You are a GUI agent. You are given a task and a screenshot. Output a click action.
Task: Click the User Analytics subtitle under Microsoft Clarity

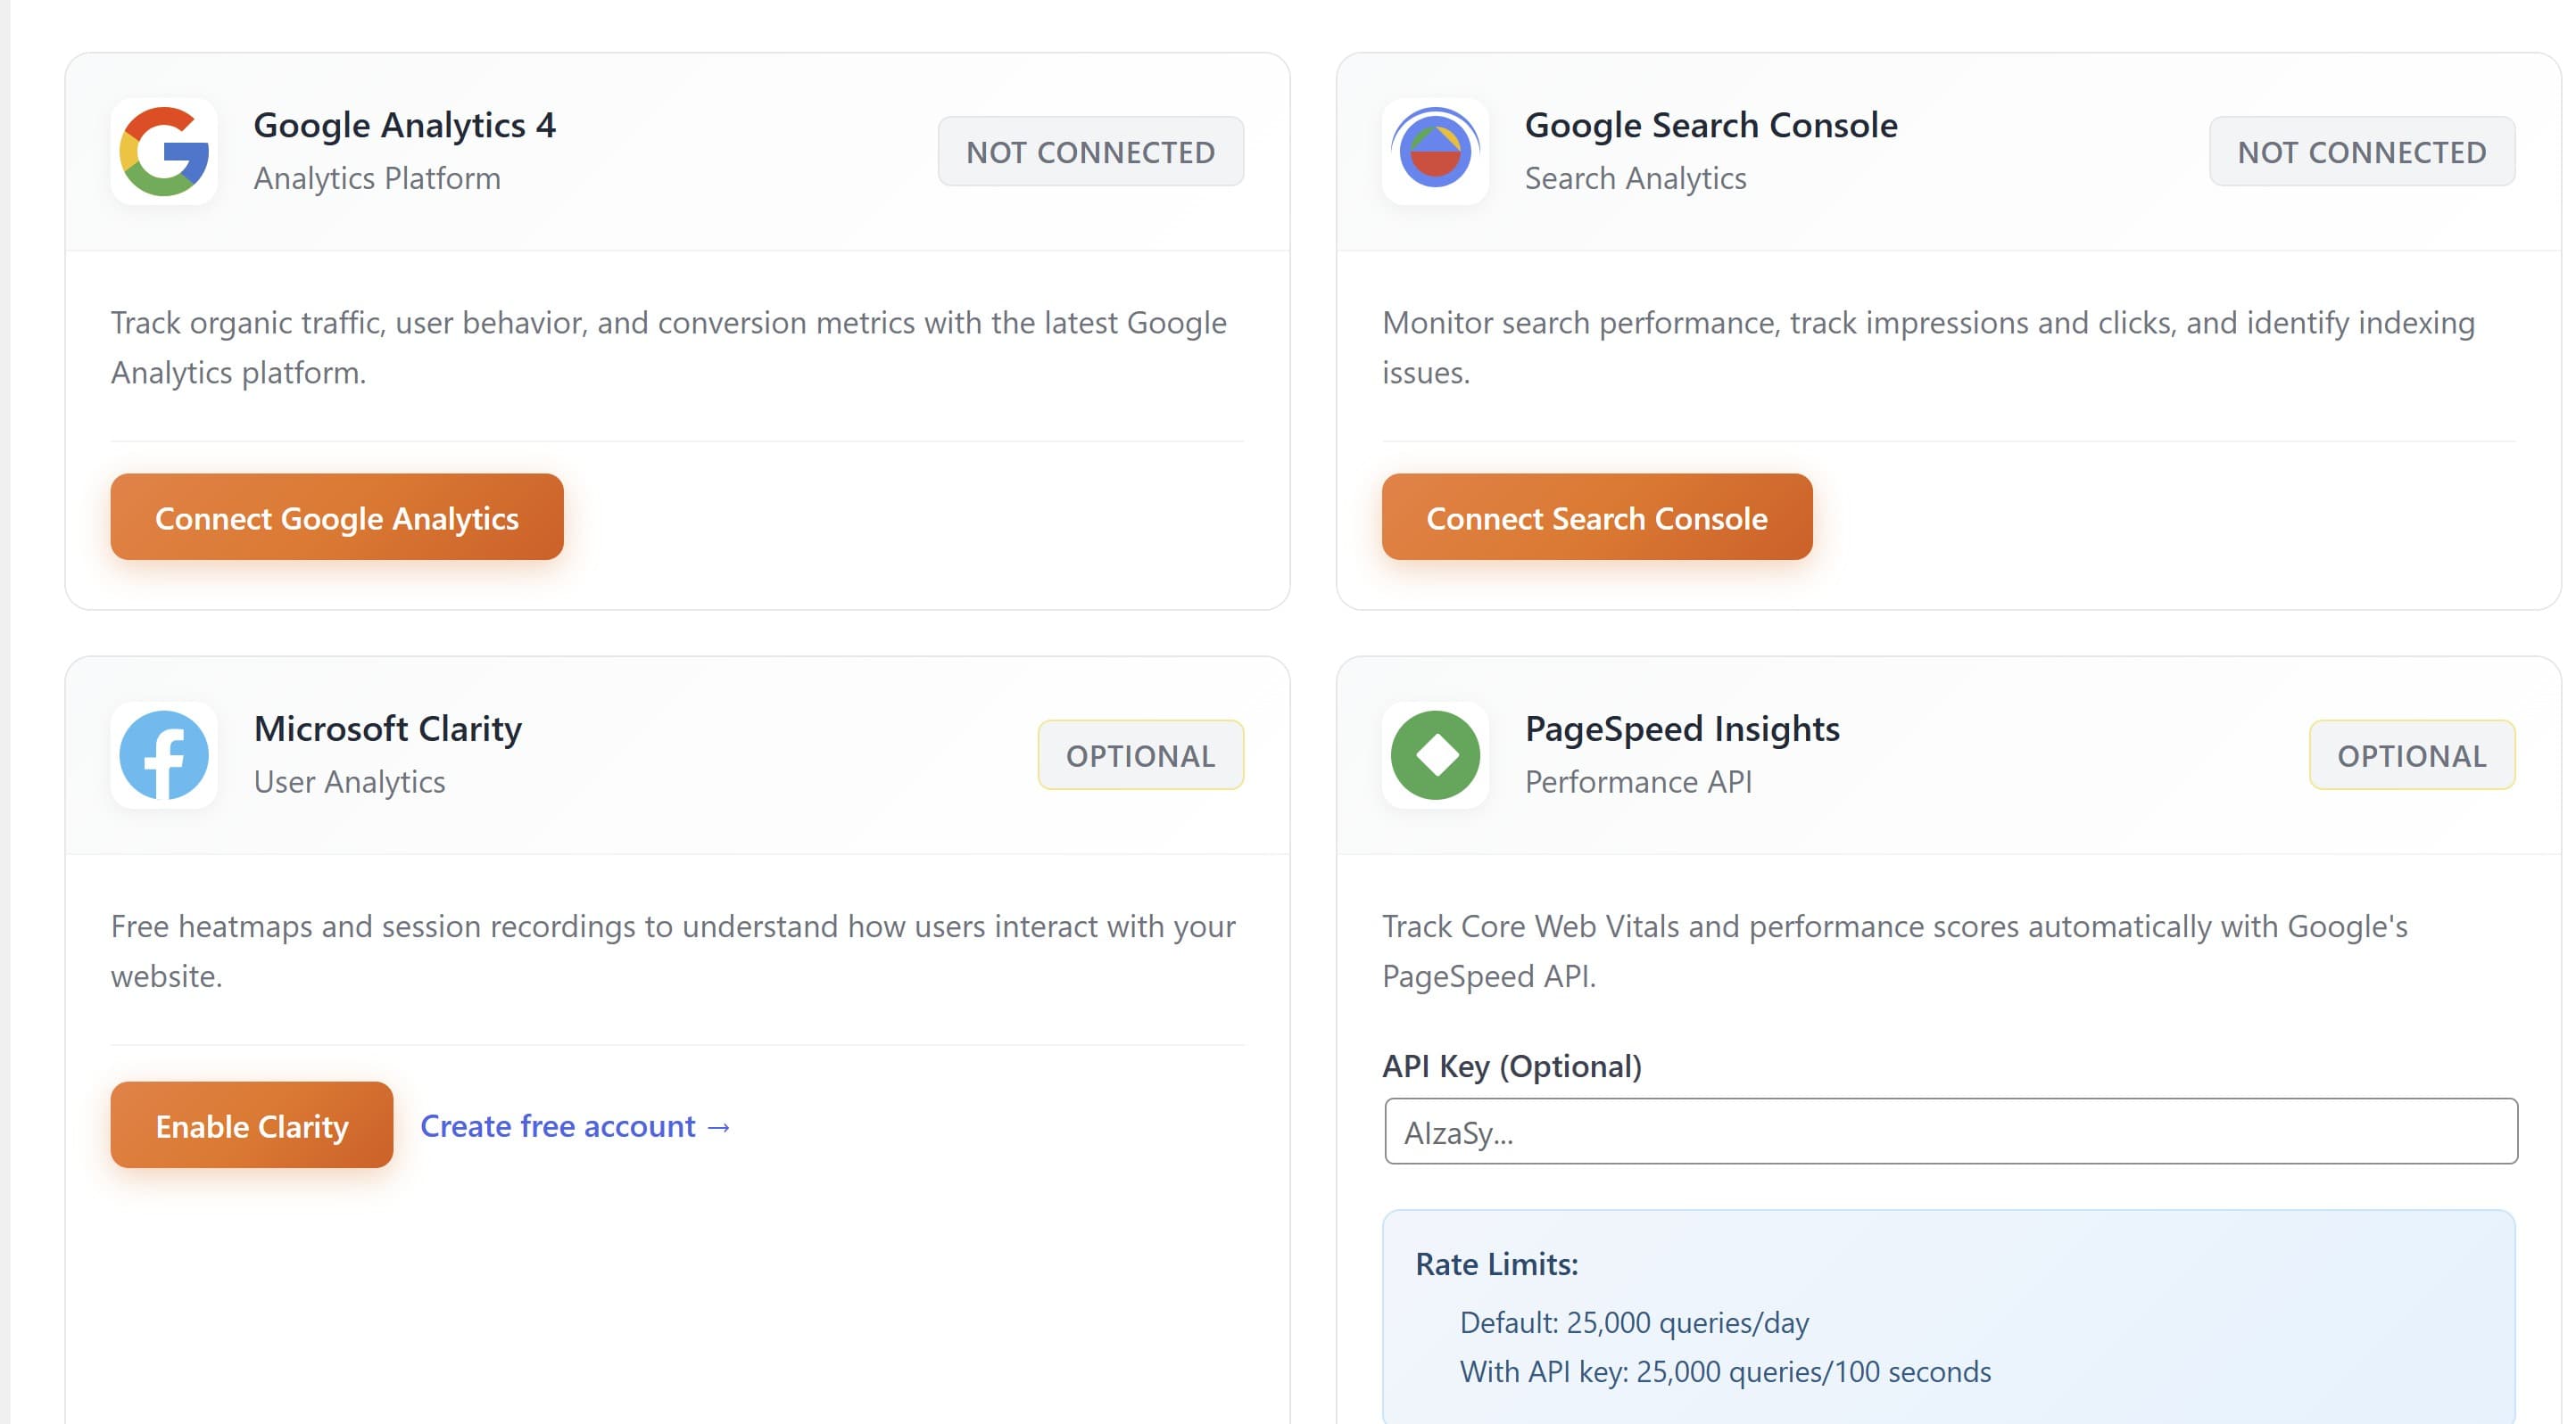point(350,783)
